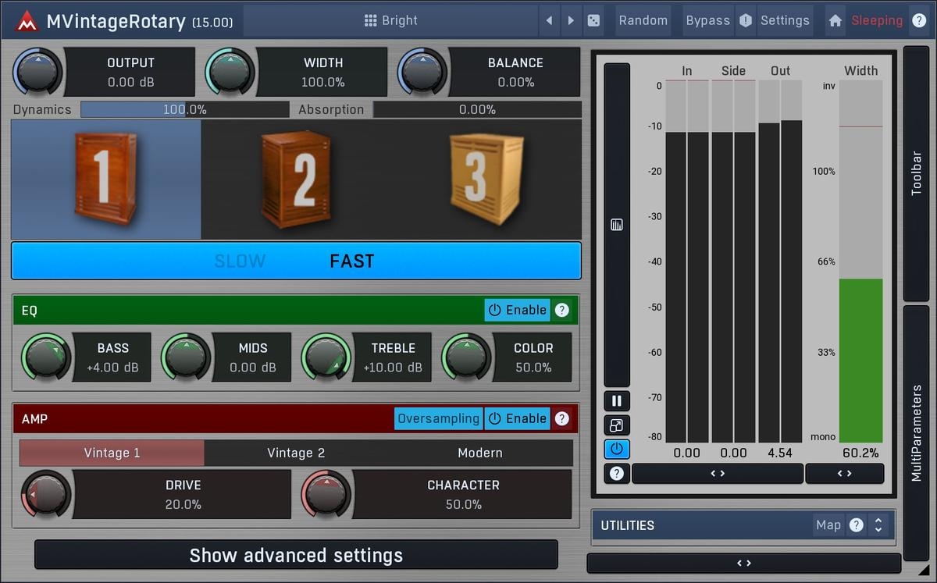Show advanced settings

[296, 555]
